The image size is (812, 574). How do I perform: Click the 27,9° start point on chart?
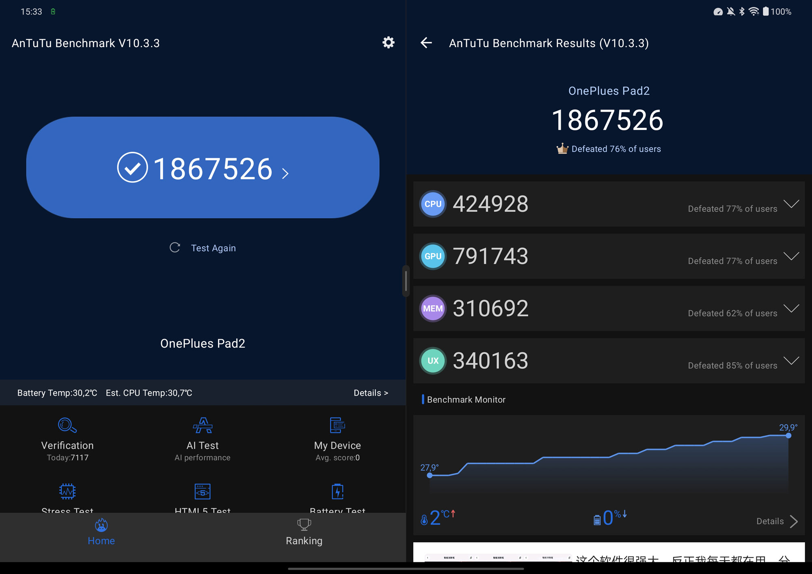pyautogui.click(x=430, y=475)
